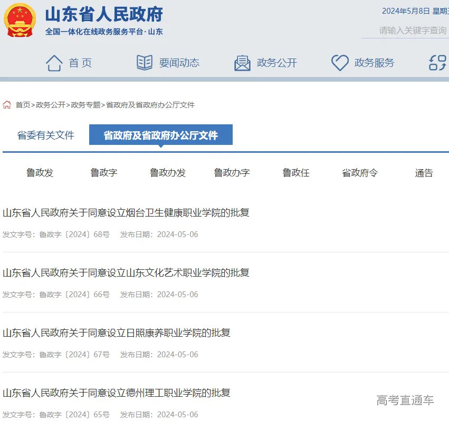This screenshot has width=449, height=421.
Task: Select the envelope icon for 政务公开
Action: 242,62
